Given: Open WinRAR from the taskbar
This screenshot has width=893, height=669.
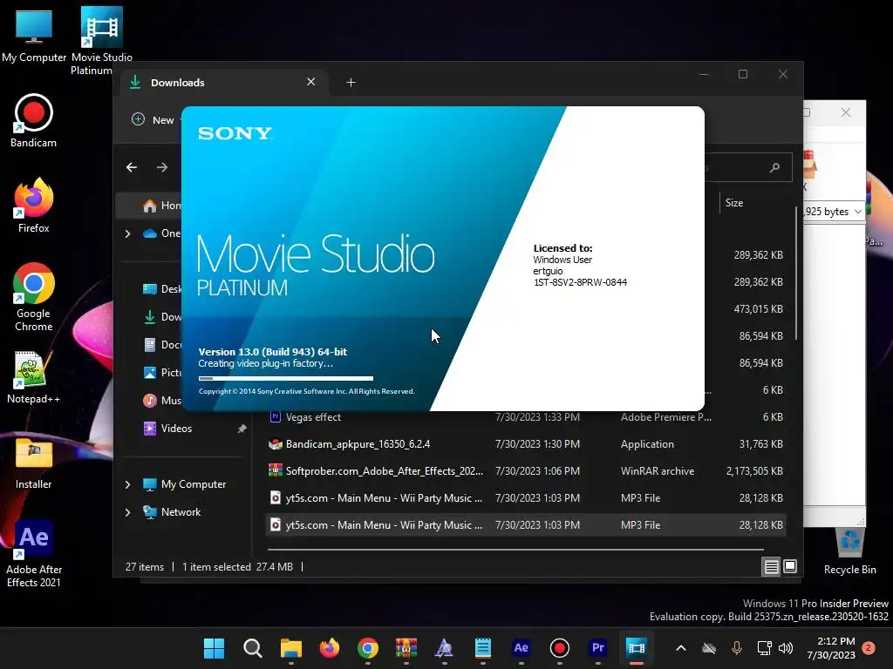Looking at the screenshot, I should tap(406, 648).
